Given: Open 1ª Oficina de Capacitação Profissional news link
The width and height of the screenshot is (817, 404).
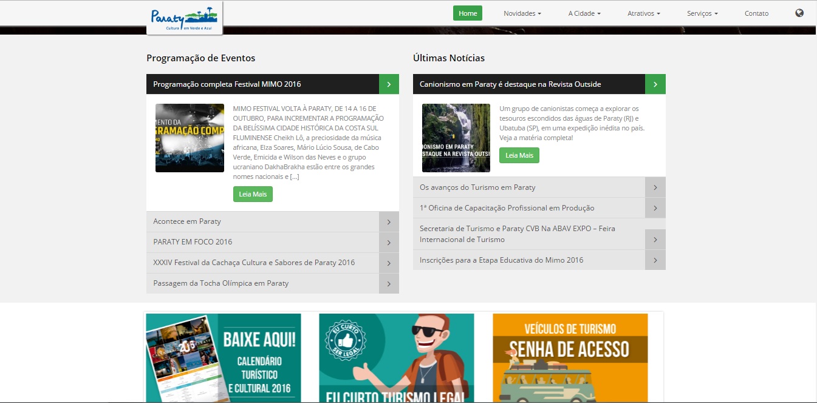Looking at the screenshot, I should pyautogui.click(x=507, y=208).
